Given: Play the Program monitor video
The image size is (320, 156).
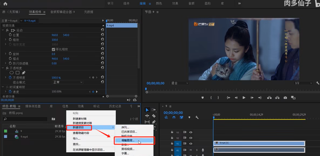Looking at the screenshot, I should click(x=244, y=98).
